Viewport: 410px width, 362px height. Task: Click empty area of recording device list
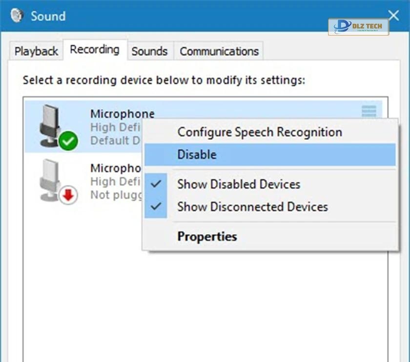click(x=98, y=293)
